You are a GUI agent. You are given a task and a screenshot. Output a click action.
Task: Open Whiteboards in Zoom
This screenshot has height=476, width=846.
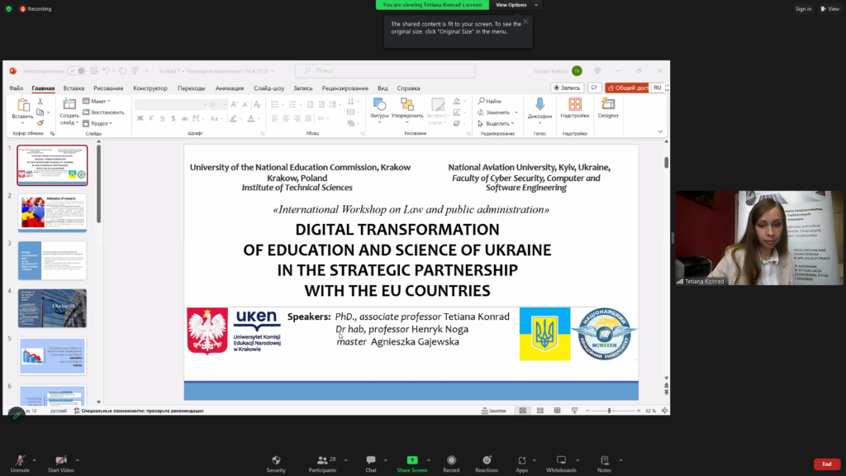pos(561,464)
